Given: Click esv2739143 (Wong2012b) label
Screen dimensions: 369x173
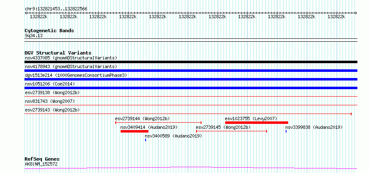Looking at the screenshot, I should [52, 110].
